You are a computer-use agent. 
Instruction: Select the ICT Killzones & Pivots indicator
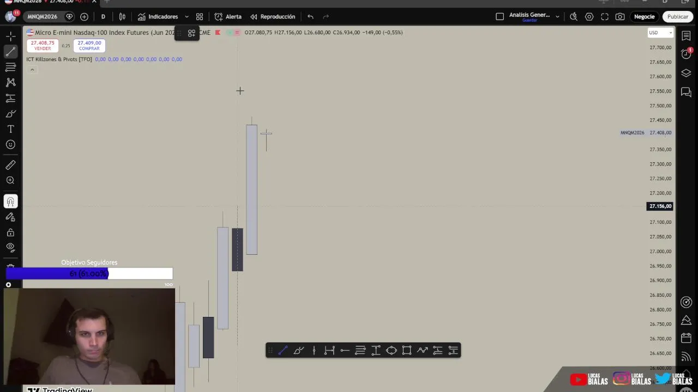(x=59, y=59)
